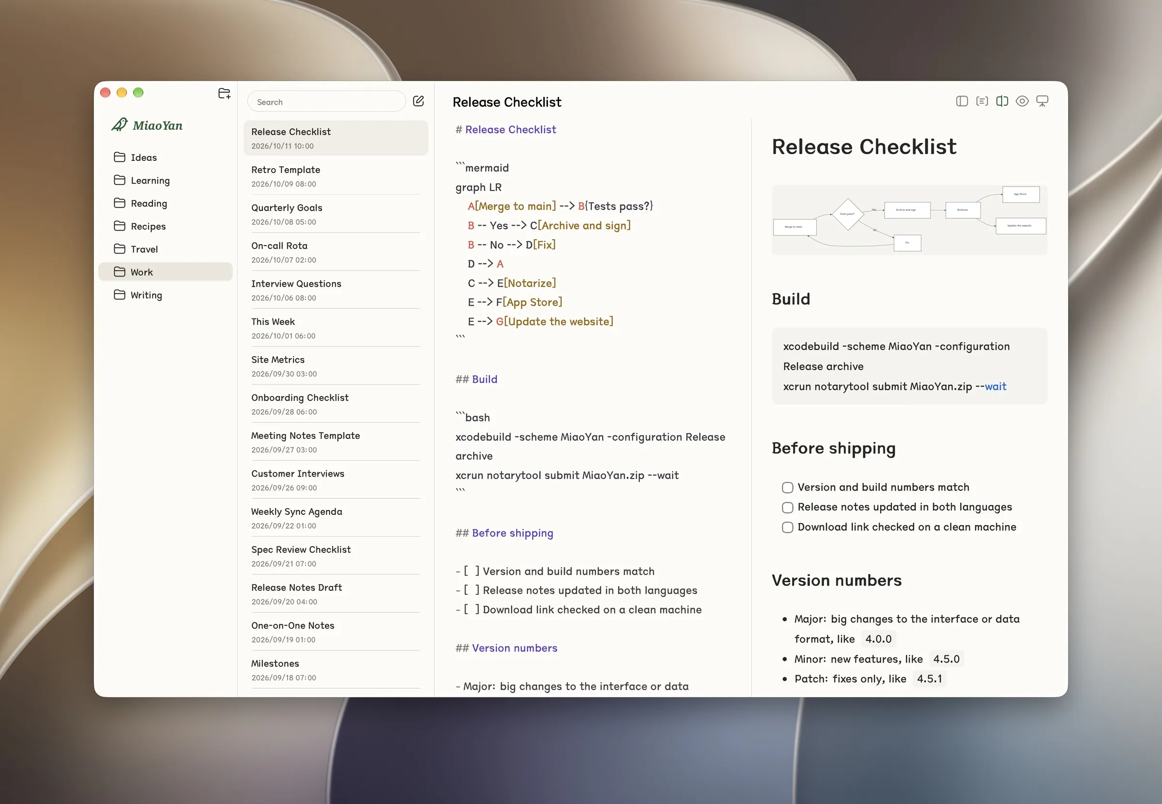This screenshot has width=1162, height=804.
Task: Click the 'wait' link in code block
Action: (995, 387)
